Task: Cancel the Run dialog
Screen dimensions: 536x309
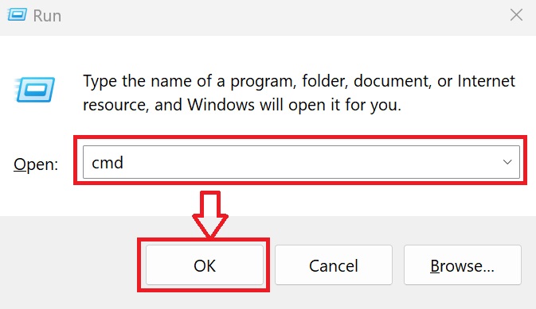Action: tap(333, 265)
